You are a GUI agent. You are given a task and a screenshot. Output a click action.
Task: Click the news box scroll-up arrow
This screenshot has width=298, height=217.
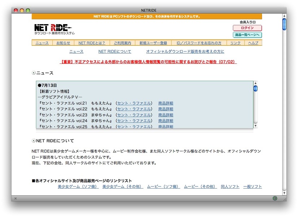point(256,83)
